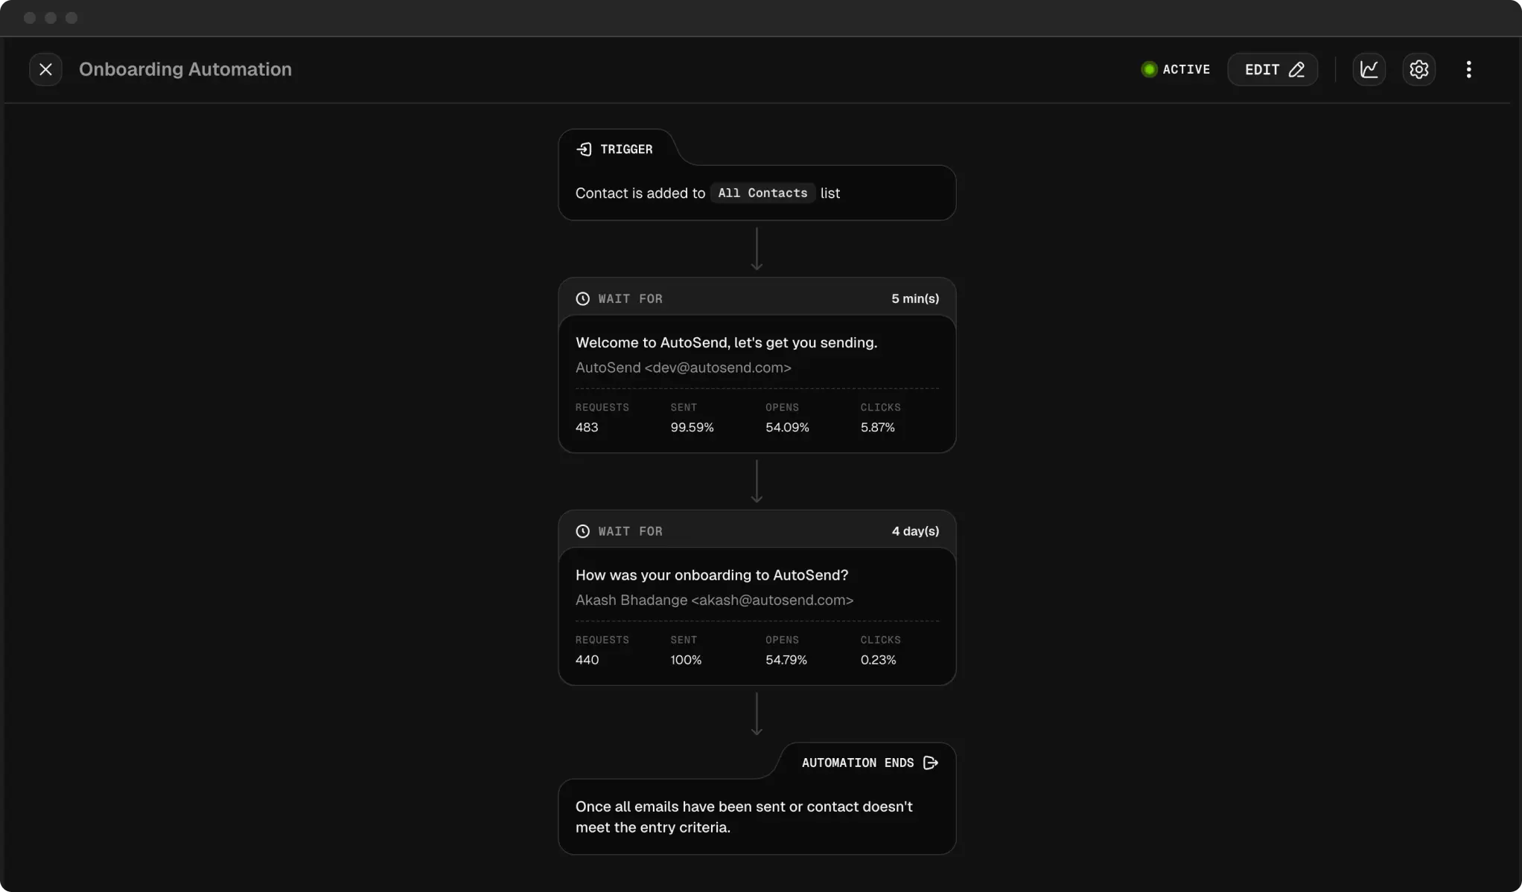Click the clock icon on 5 min wait
This screenshot has height=892, width=1522.
tap(582, 299)
